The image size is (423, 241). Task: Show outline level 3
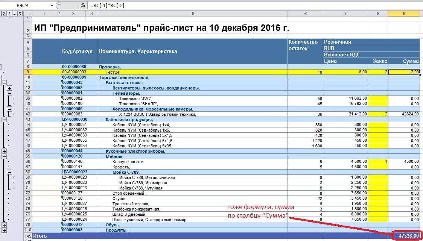(9, 14)
